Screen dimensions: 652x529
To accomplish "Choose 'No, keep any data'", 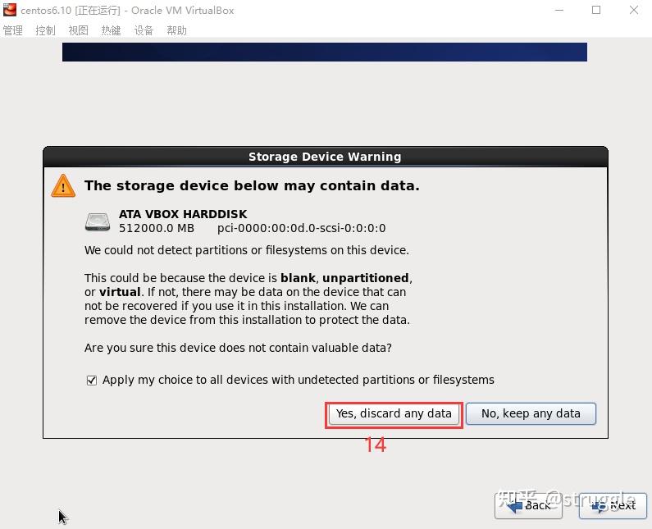I will 531,413.
